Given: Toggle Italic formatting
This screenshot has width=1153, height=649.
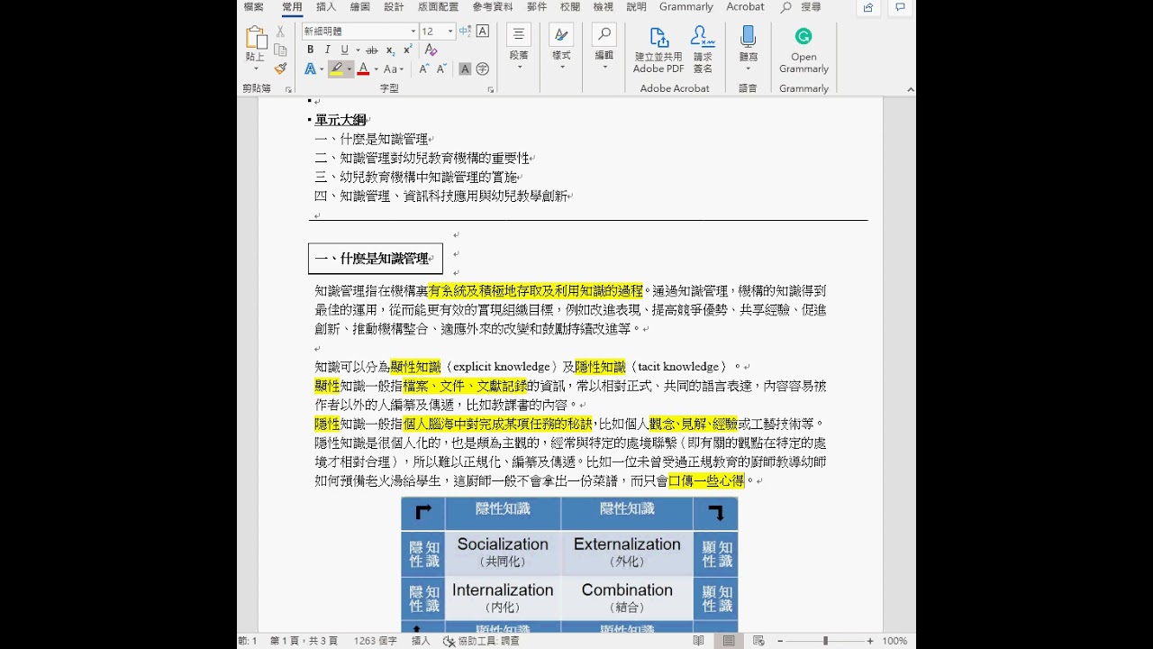Looking at the screenshot, I should (327, 50).
